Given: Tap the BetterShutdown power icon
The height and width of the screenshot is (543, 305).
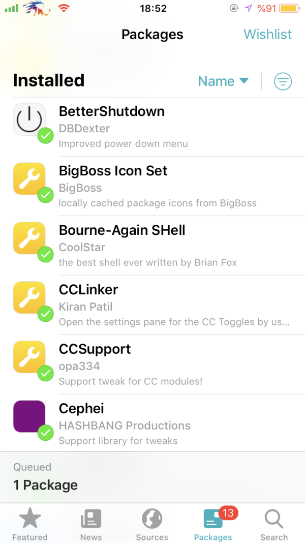Looking at the screenshot, I should 29,119.
